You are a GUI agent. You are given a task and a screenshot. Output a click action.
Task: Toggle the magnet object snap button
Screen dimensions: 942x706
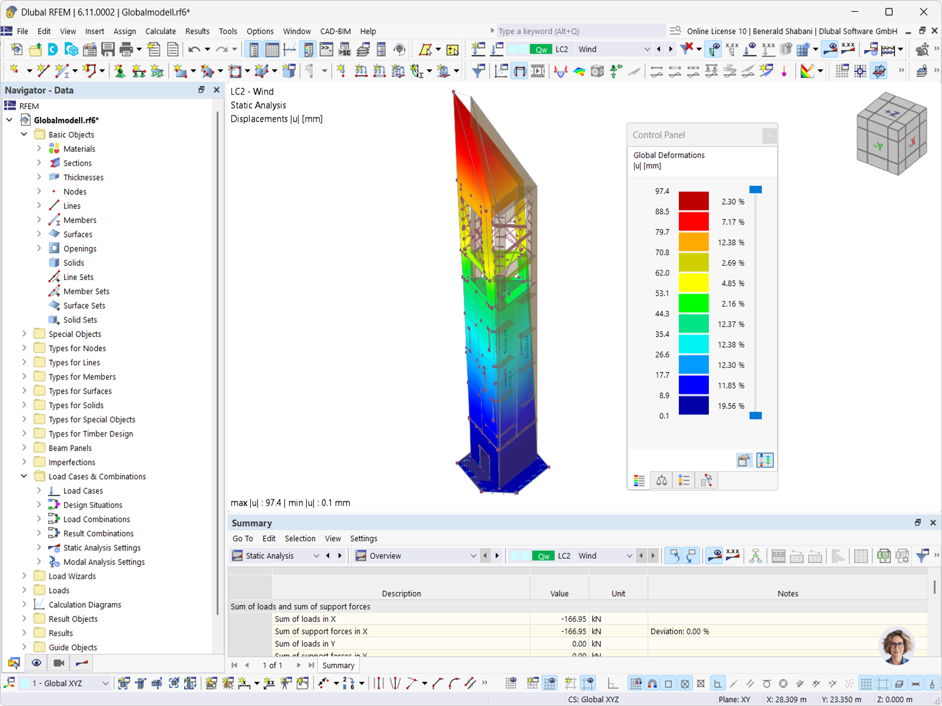[x=652, y=684]
